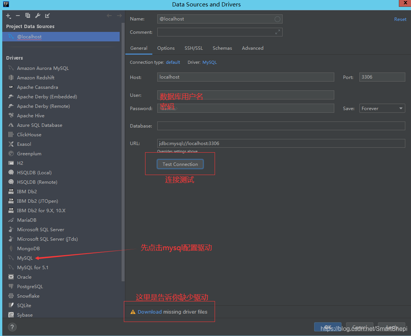Viewport: 411px width, 336px height.
Task: Click Snowflake driver icon
Action: (11, 296)
